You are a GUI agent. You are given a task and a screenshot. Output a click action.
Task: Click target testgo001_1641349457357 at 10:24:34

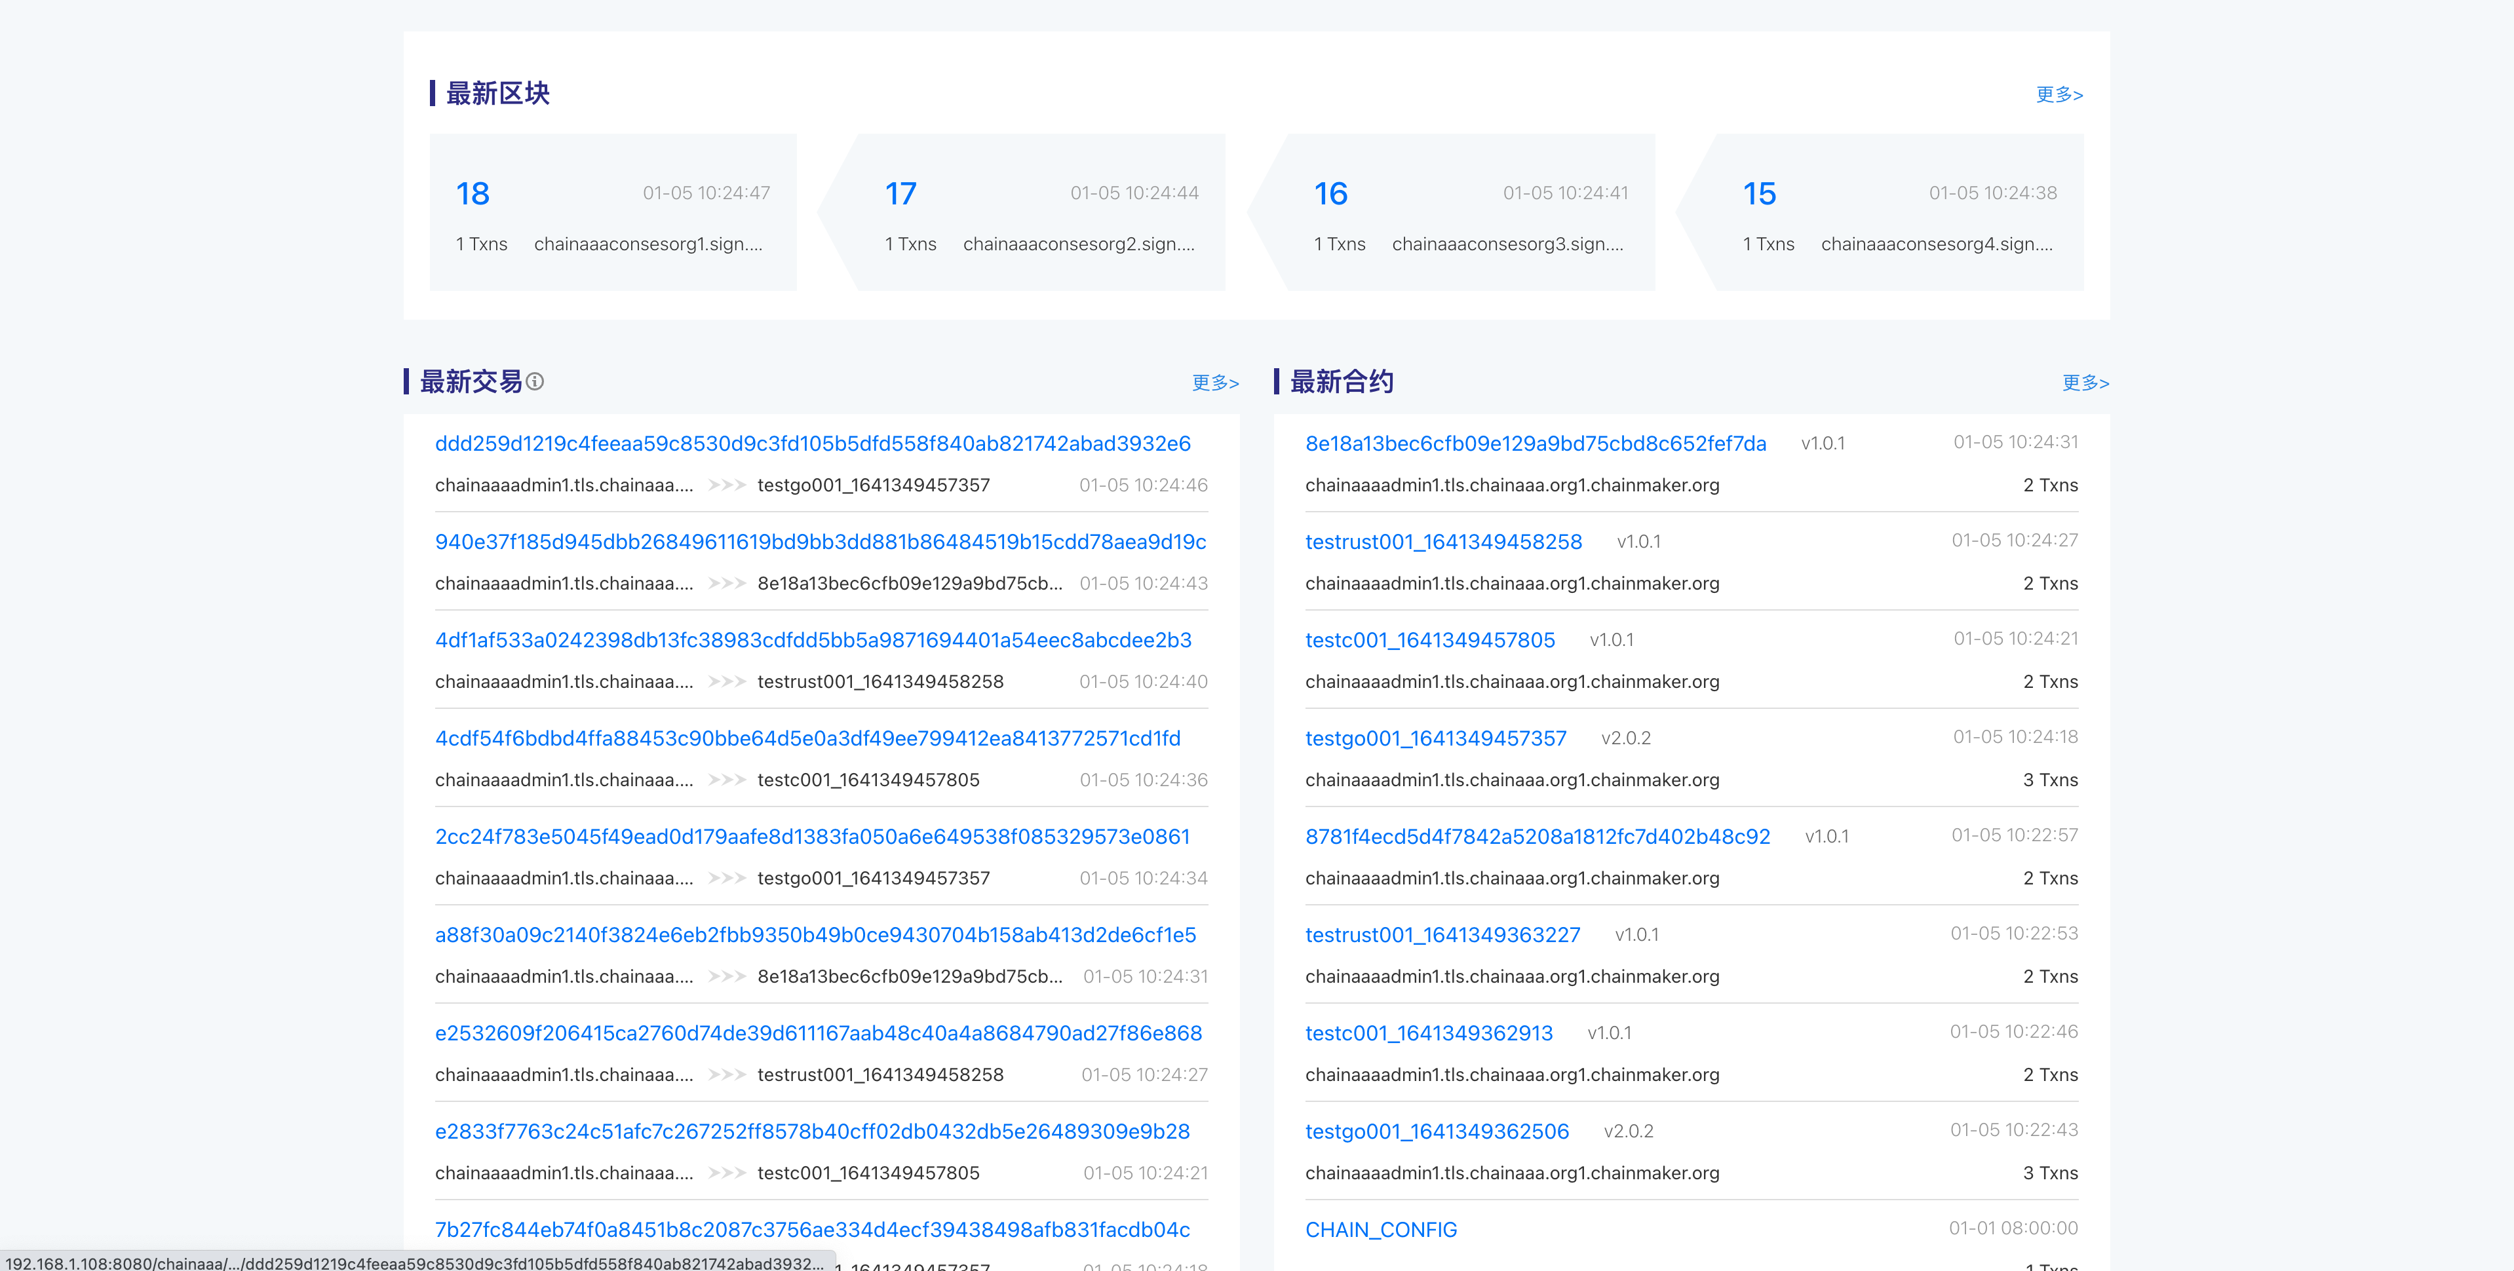click(x=874, y=879)
